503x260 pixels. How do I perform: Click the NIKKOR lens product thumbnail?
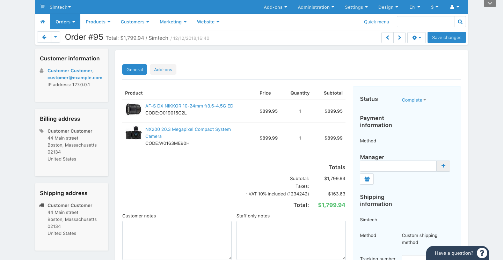point(133,109)
